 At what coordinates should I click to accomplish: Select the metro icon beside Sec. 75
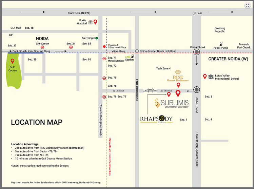click(104, 78)
